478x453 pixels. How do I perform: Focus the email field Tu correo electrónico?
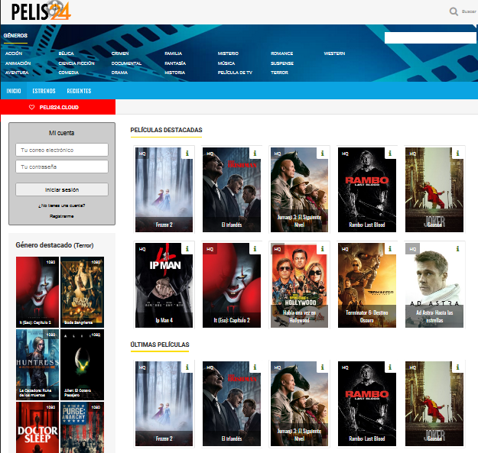pyautogui.click(x=62, y=150)
